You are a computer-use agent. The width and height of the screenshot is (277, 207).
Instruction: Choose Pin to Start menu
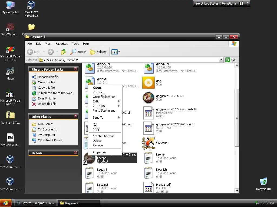(105, 110)
